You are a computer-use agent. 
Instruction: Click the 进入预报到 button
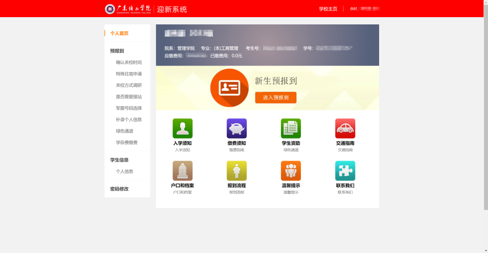click(276, 98)
